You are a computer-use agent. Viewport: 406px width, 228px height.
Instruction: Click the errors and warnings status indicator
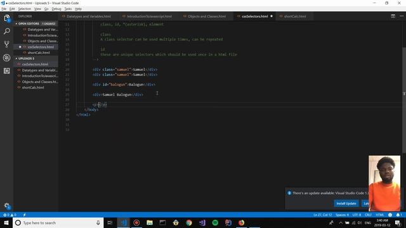click(x=10, y=215)
